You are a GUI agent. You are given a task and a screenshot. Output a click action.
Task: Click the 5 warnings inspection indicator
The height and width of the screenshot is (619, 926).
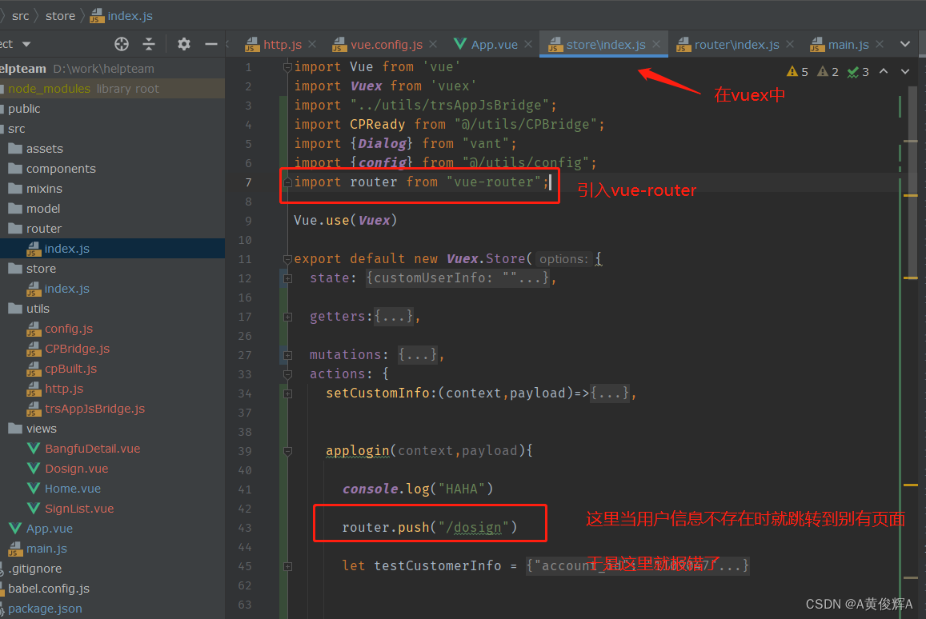tap(797, 71)
